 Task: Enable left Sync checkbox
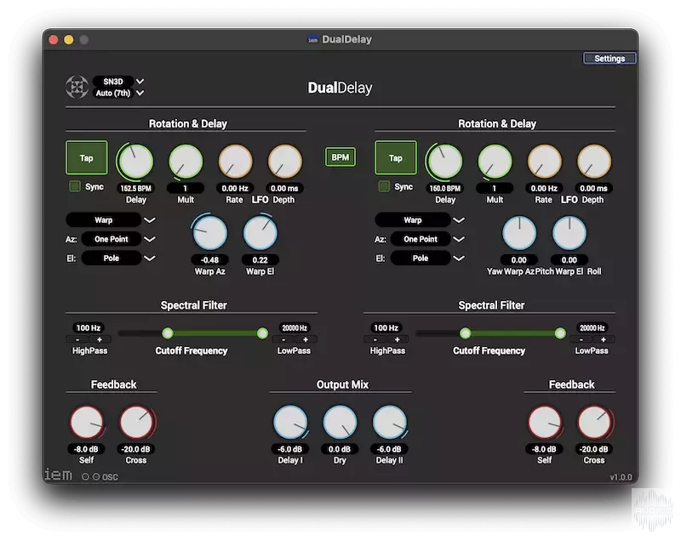75,186
